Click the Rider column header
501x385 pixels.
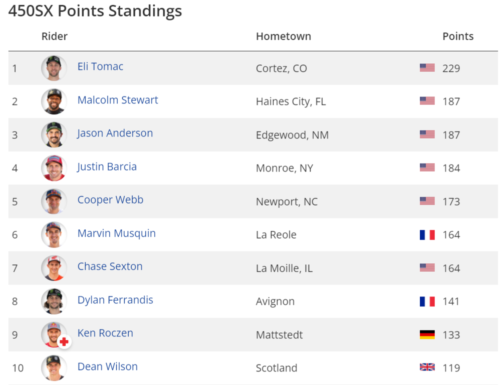(54, 36)
